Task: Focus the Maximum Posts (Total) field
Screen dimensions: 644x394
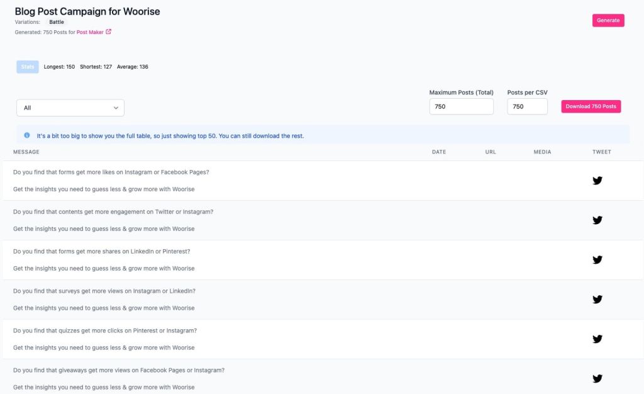Action: click(x=461, y=106)
